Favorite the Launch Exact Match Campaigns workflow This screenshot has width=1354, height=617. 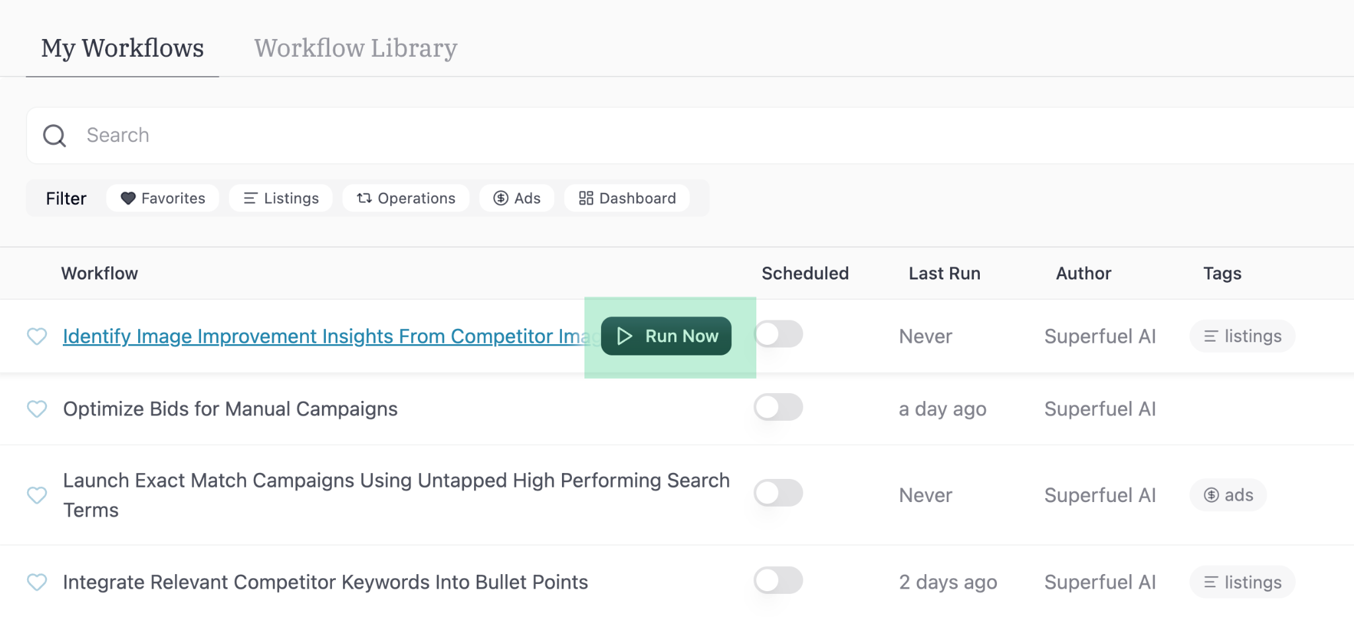[x=38, y=495]
